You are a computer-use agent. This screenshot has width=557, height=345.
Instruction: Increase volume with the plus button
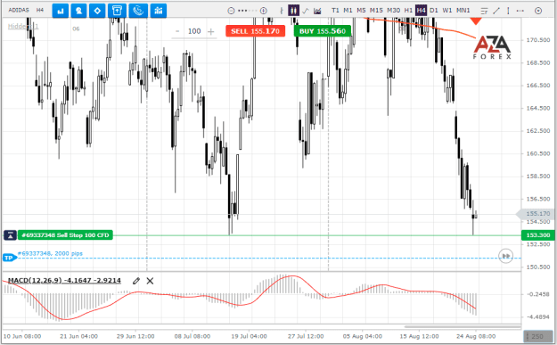click(x=211, y=31)
